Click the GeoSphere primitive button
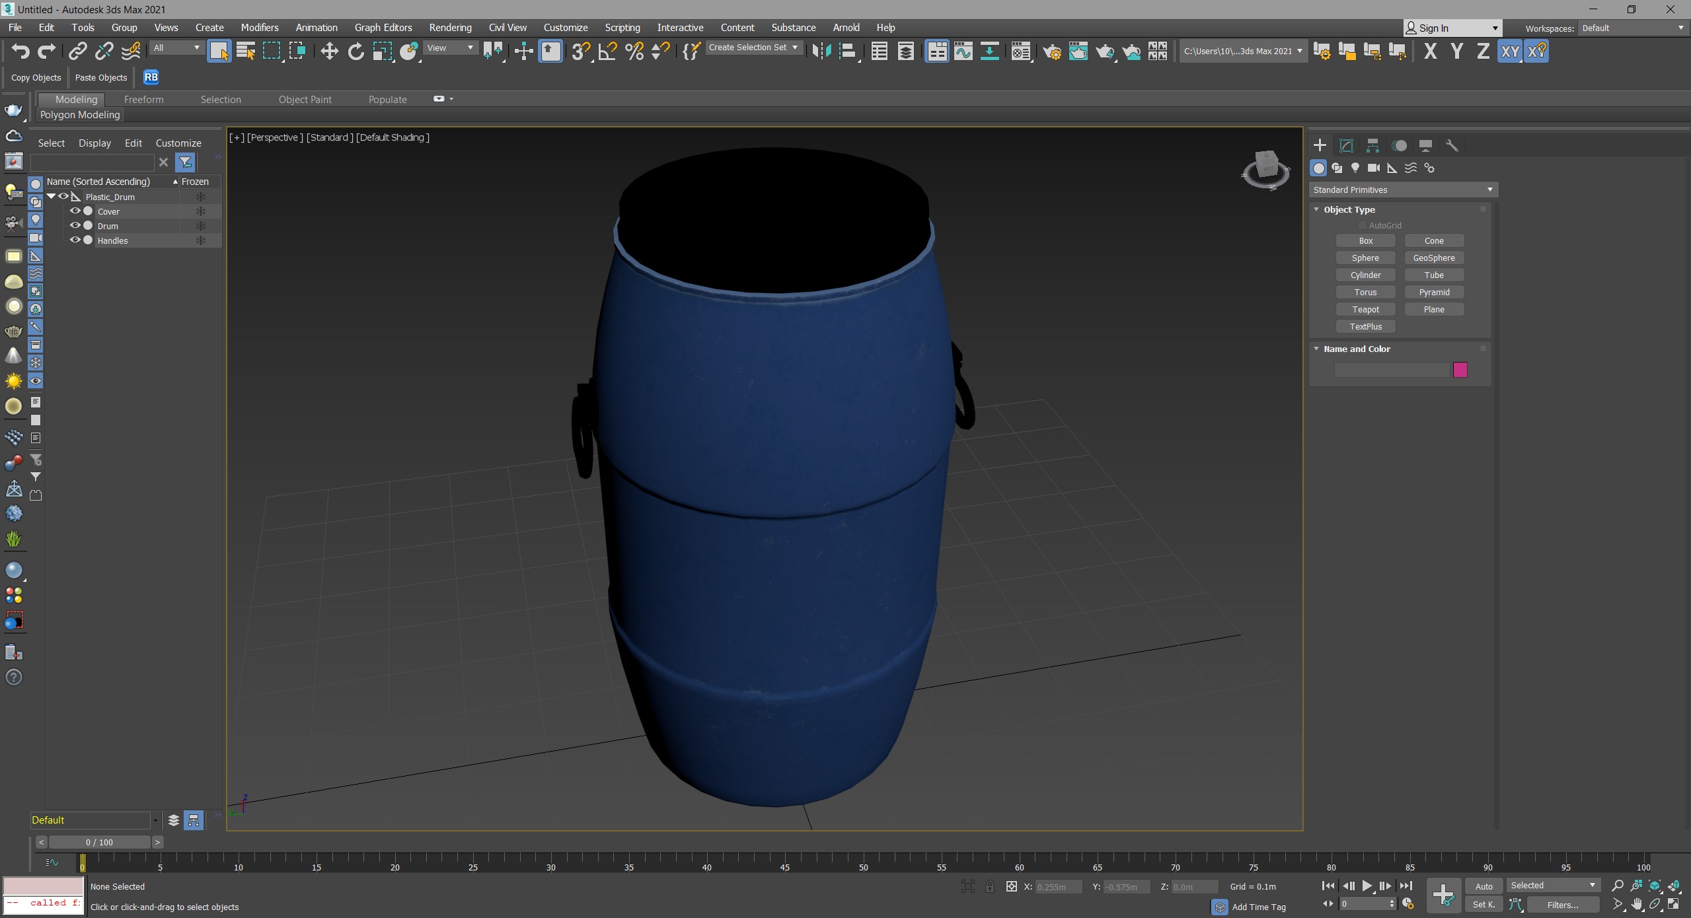 (1434, 258)
